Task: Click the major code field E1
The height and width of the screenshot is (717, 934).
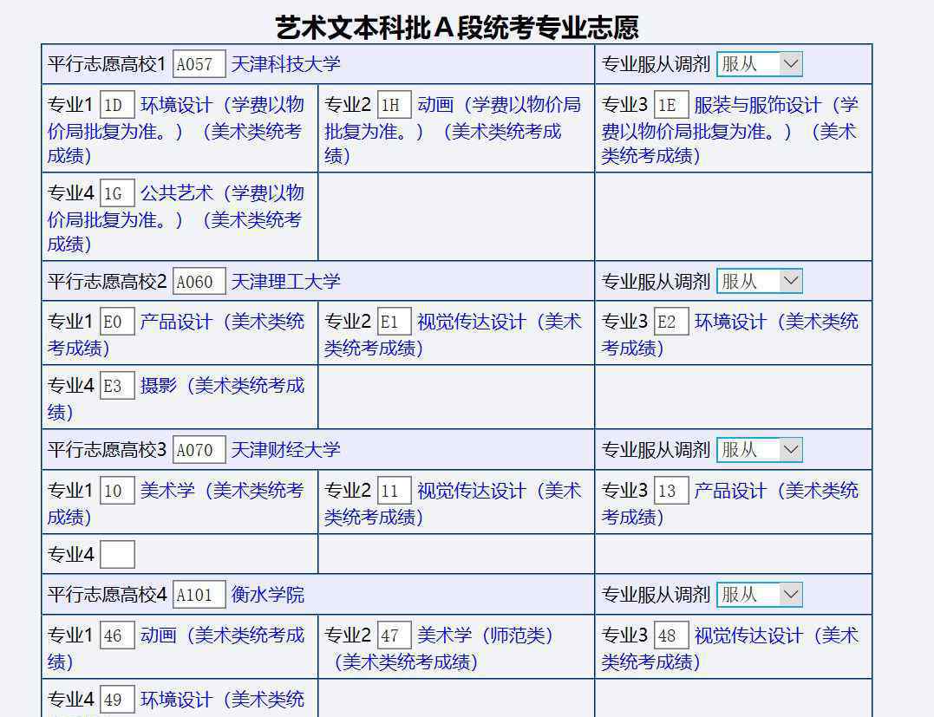Action: point(395,322)
